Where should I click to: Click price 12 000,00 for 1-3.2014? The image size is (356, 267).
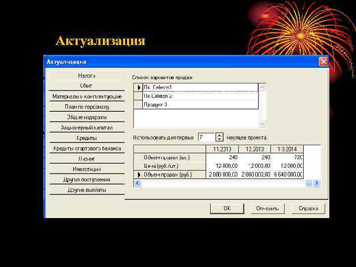click(287, 166)
